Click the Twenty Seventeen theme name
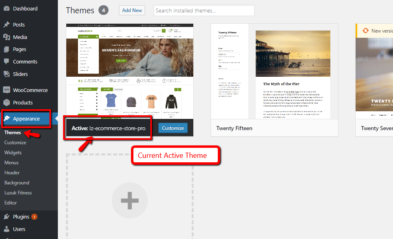The image size is (393, 239). (377, 128)
